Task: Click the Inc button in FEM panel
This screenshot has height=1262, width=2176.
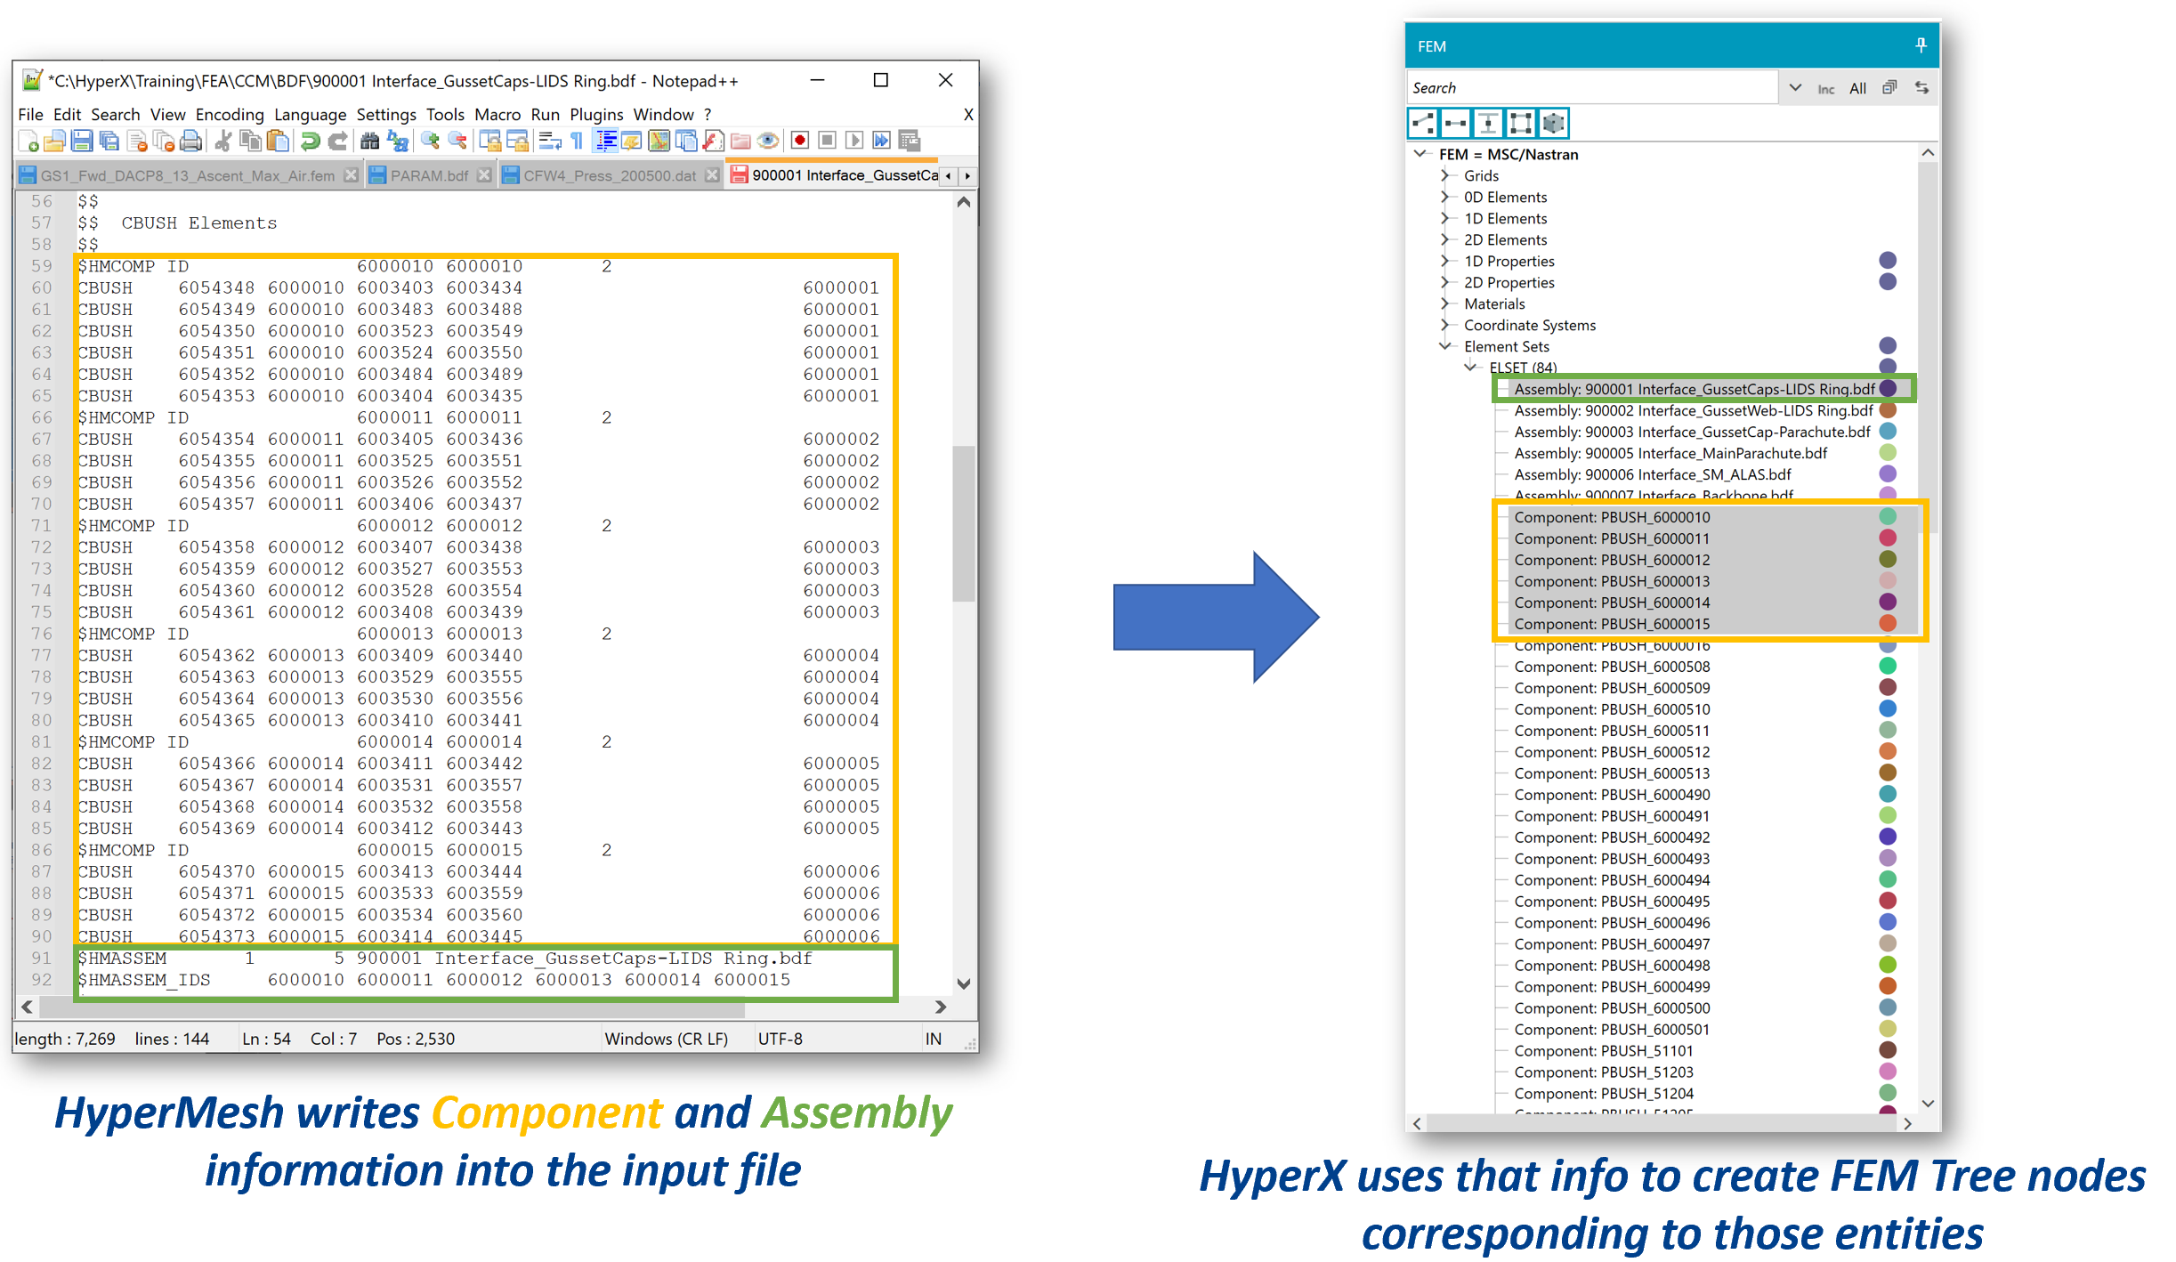Action: coord(1826,88)
